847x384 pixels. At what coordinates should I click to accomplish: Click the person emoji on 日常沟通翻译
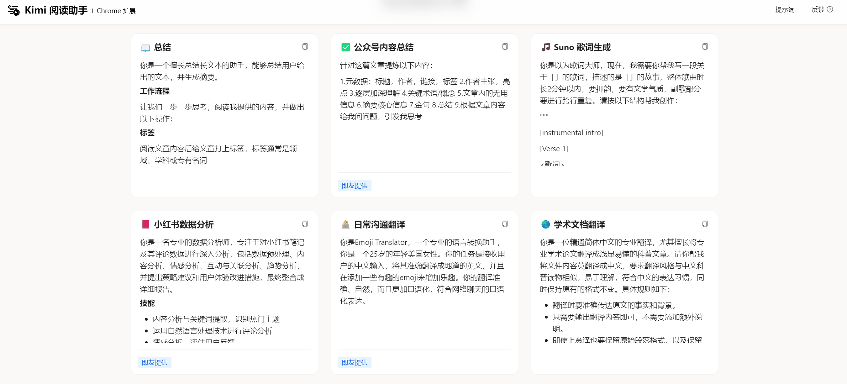[x=346, y=225]
